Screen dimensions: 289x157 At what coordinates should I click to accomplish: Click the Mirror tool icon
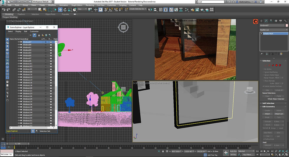pyautogui.click(x=150, y=10)
